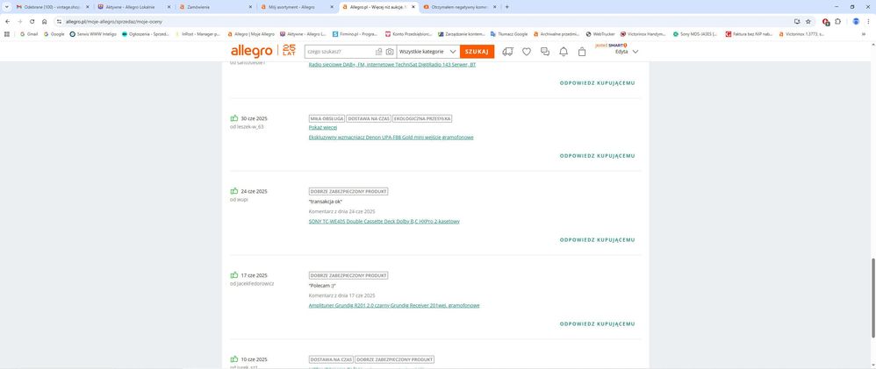Click thumbs-up icon for 24 cze 2025 review
This screenshot has height=369, width=876.
tap(234, 190)
